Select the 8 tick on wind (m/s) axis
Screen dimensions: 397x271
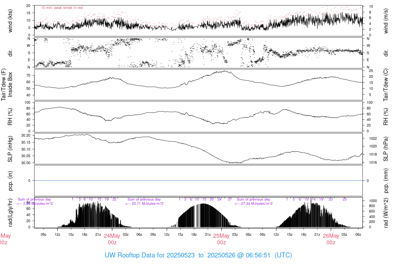point(370,12)
